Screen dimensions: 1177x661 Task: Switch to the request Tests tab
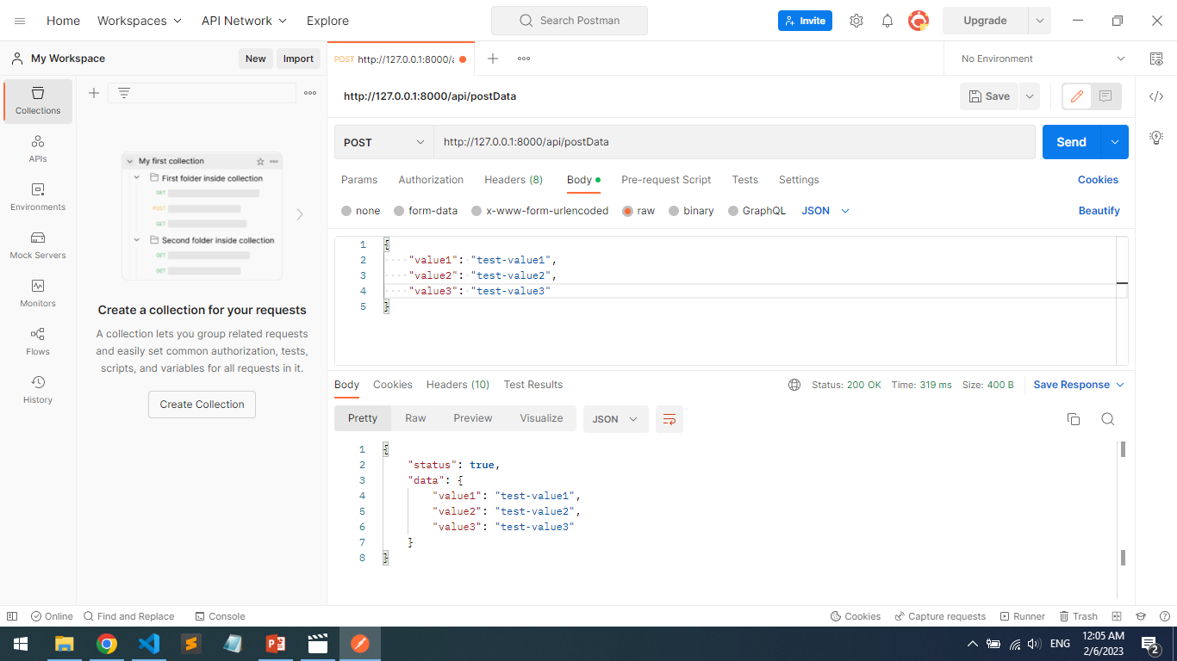[x=745, y=180]
